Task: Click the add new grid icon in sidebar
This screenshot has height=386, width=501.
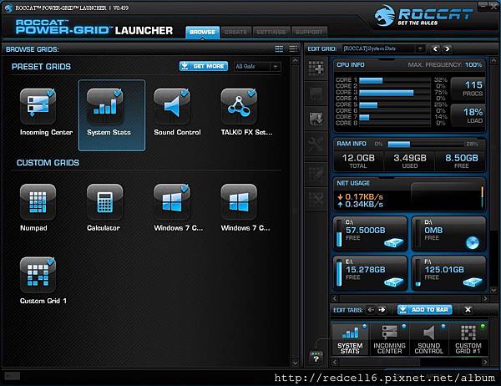Action: [x=316, y=68]
